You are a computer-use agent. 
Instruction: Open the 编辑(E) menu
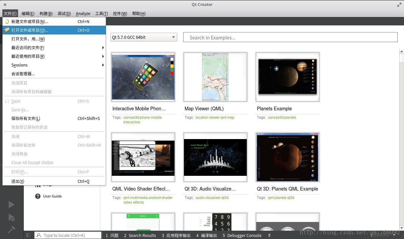[x=28, y=13]
